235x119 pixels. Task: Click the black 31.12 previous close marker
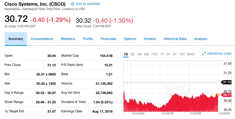(x=226, y=82)
